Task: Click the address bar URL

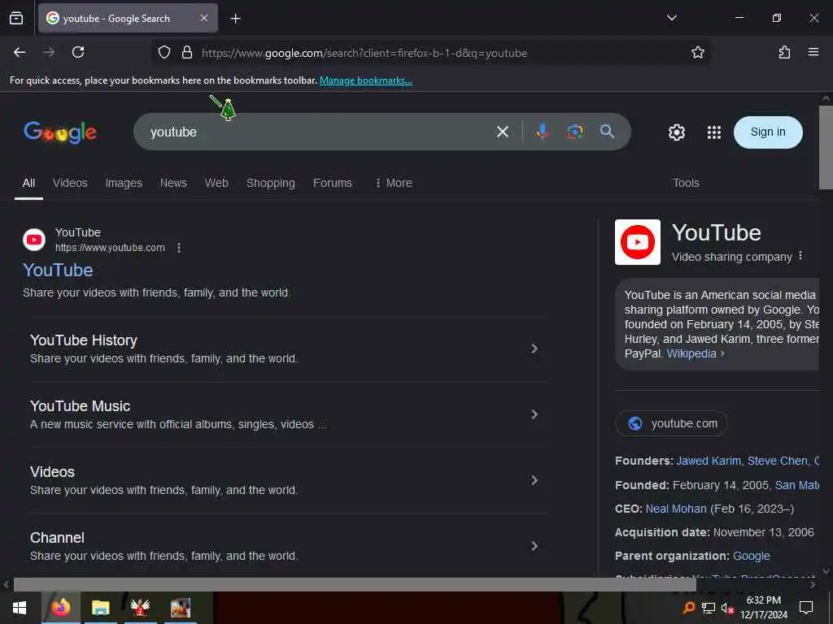Action: pyautogui.click(x=364, y=53)
